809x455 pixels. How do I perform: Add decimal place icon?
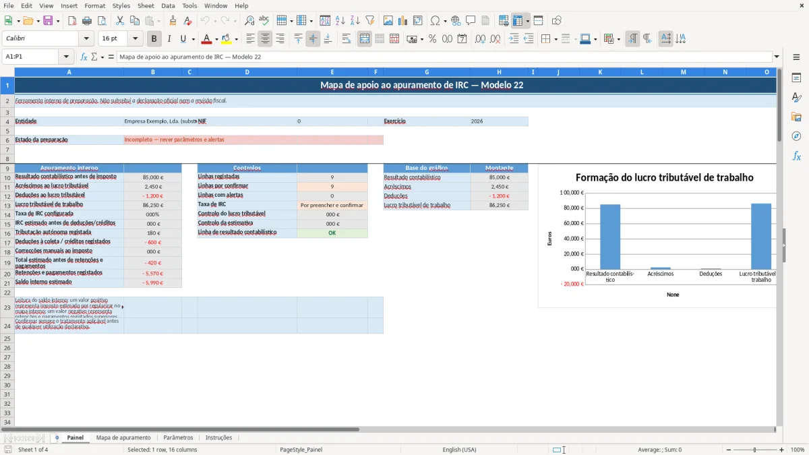click(480, 39)
